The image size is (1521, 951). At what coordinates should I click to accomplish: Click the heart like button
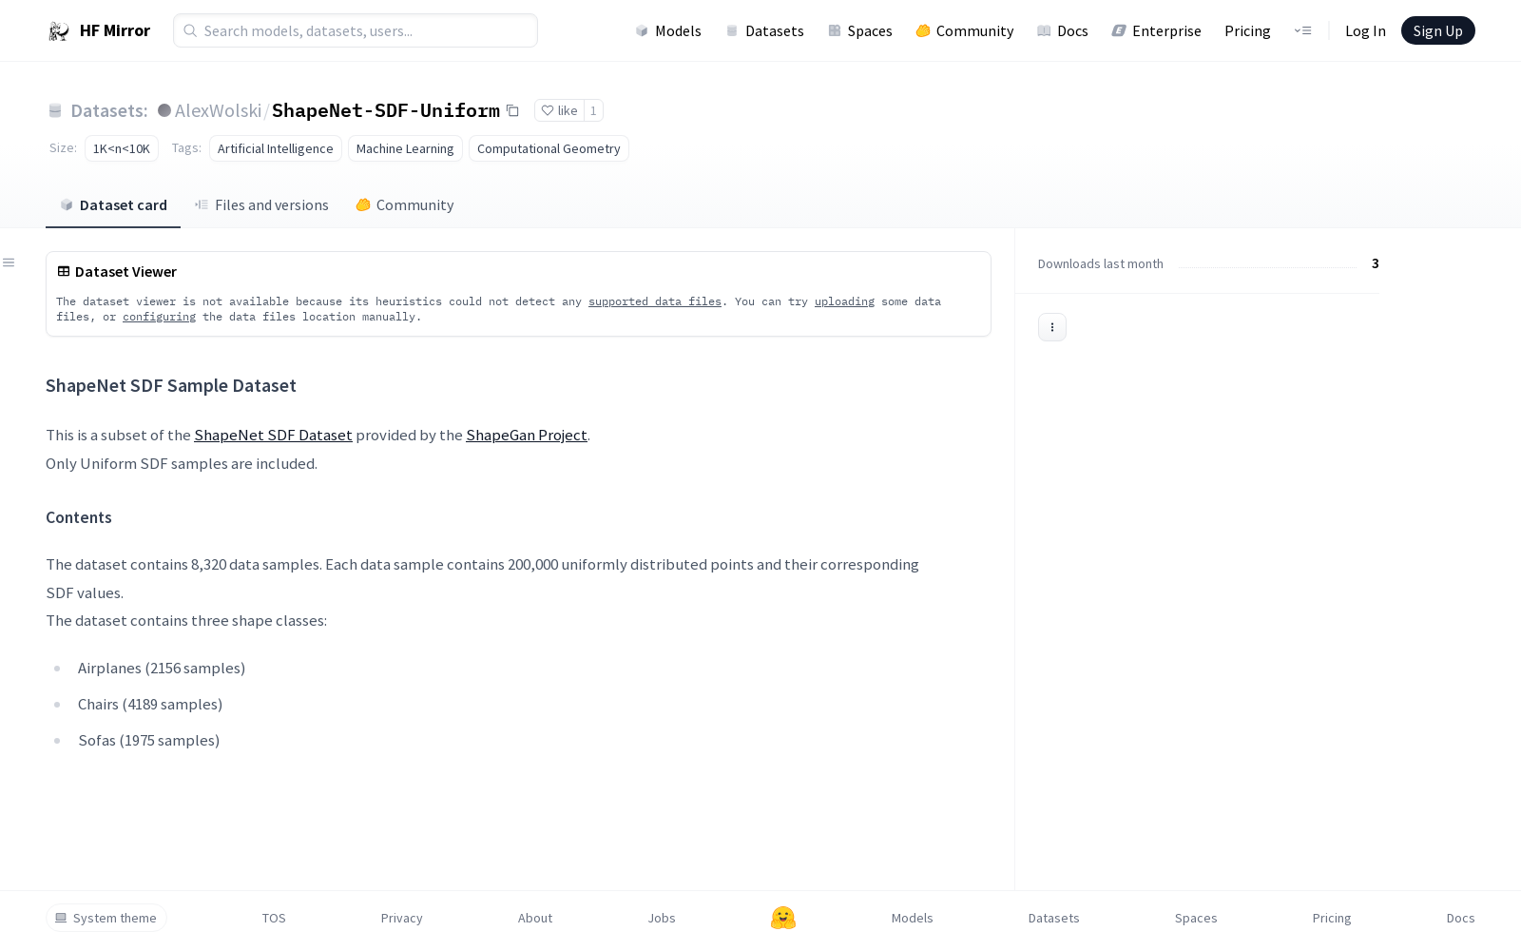pos(559,110)
